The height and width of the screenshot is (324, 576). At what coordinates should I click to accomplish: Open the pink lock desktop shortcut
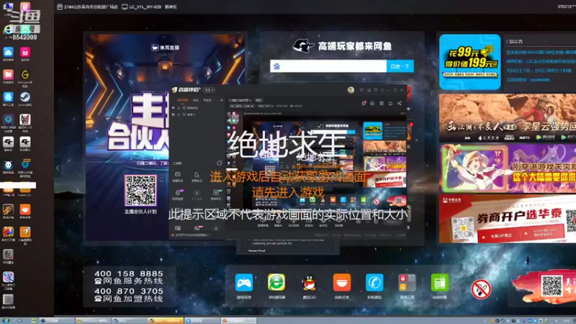point(25,53)
